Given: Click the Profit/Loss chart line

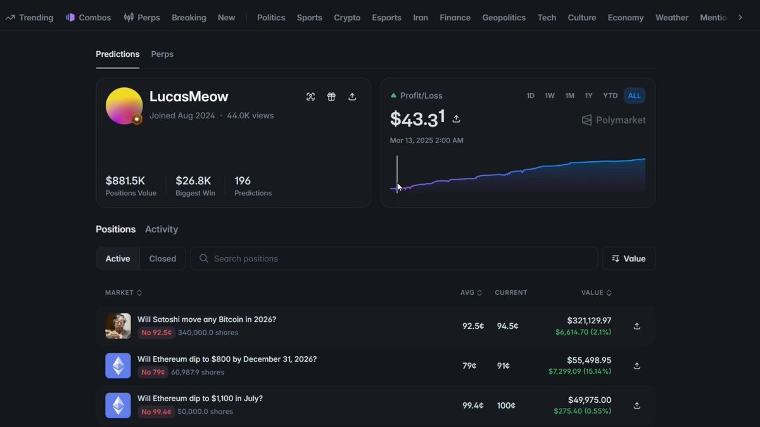Looking at the screenshot, I should (x=518, y=173).
